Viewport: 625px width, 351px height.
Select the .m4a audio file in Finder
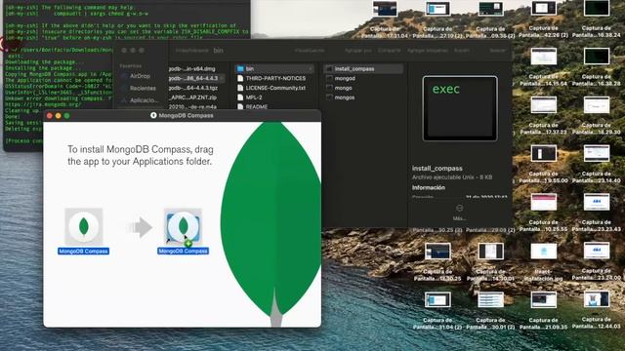[x=193, y=106]
